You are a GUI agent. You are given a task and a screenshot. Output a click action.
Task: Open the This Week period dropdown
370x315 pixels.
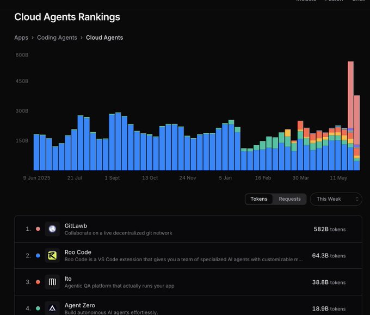click(x=336, y=199)
